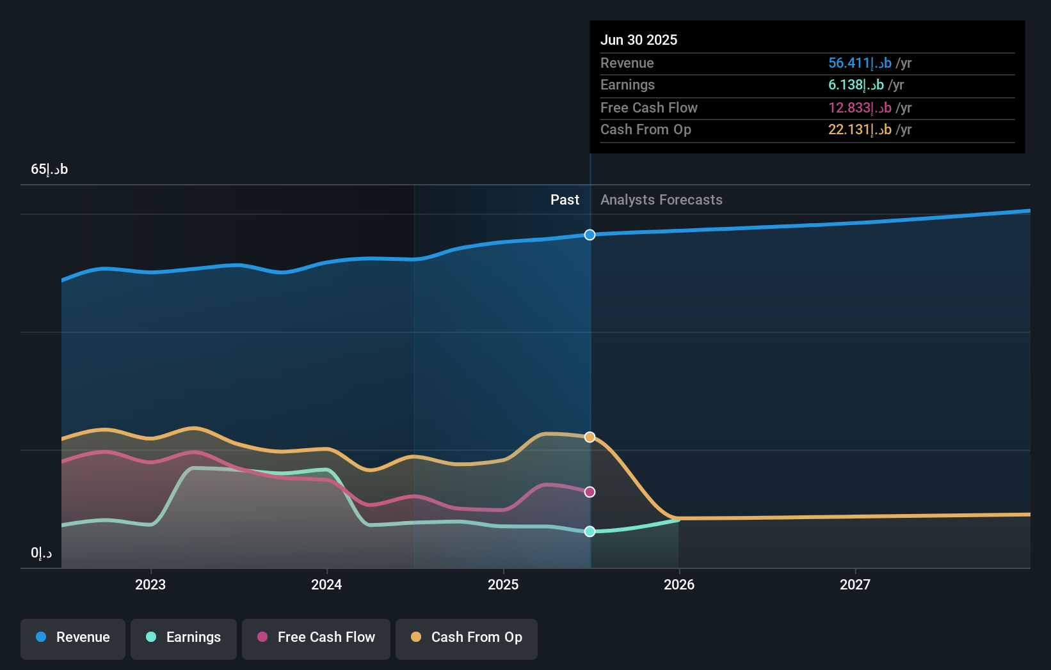Open the Analysts Forecasts section
The height and width of the screenshot is (670, 1051).
661,199
